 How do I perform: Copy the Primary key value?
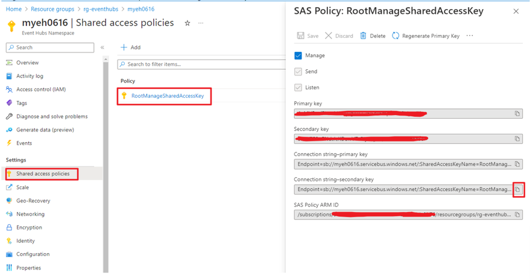tap(517, 113)
